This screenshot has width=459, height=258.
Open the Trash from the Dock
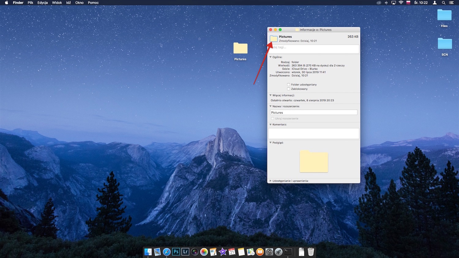click(x=311, y=252)
